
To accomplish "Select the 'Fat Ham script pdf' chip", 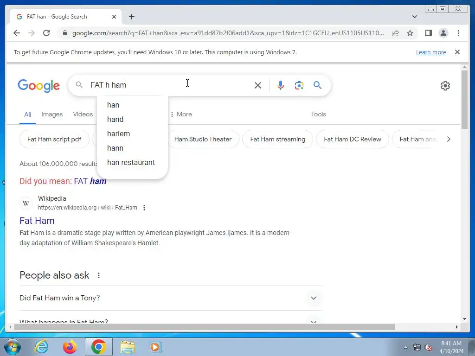I will [54, 139].
